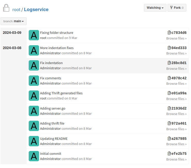This screenshot has height=168, width=191.
Task: Click the lock icon beside root
Action: (x=6, y=8)
